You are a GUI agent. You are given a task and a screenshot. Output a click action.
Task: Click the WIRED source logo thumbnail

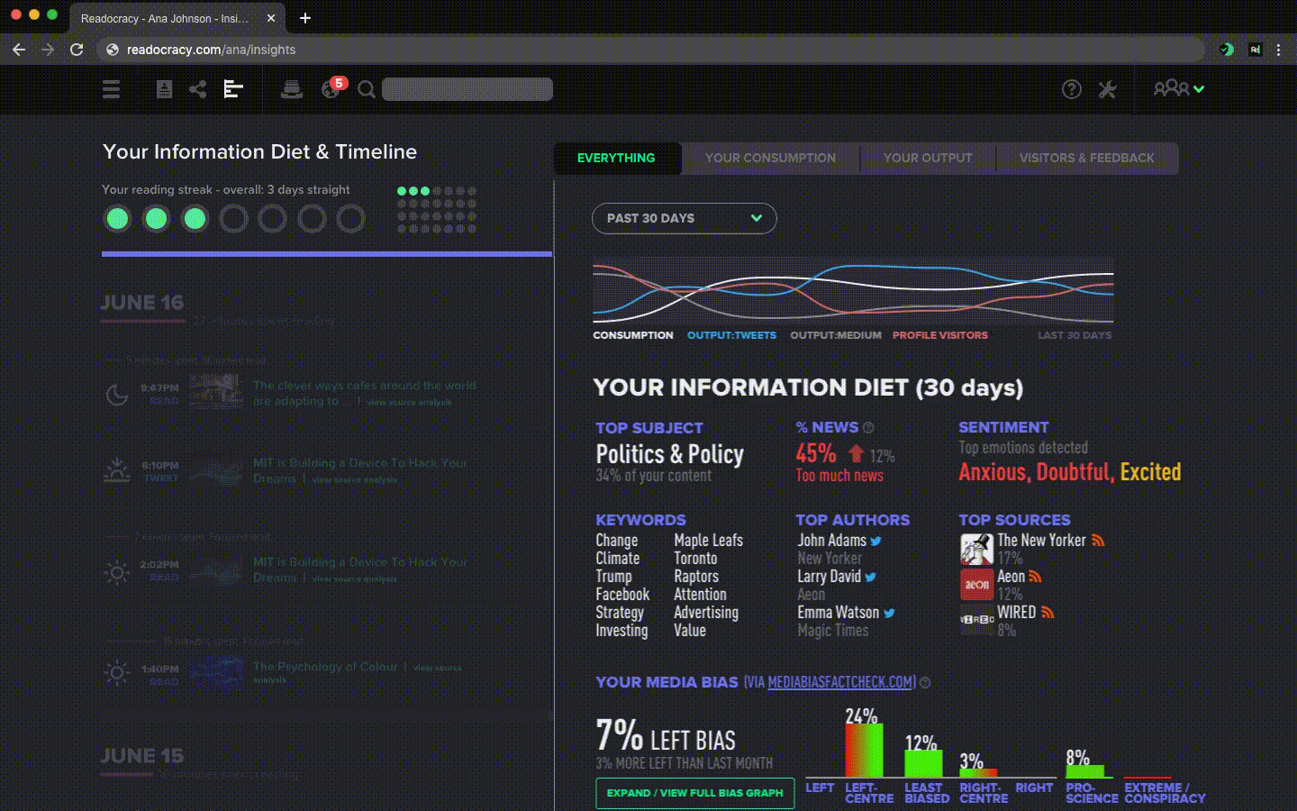976,620
